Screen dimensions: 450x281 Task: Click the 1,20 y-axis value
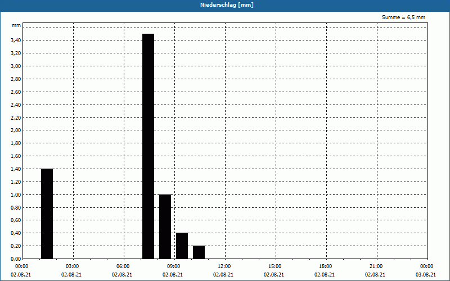tap(16, 182)
